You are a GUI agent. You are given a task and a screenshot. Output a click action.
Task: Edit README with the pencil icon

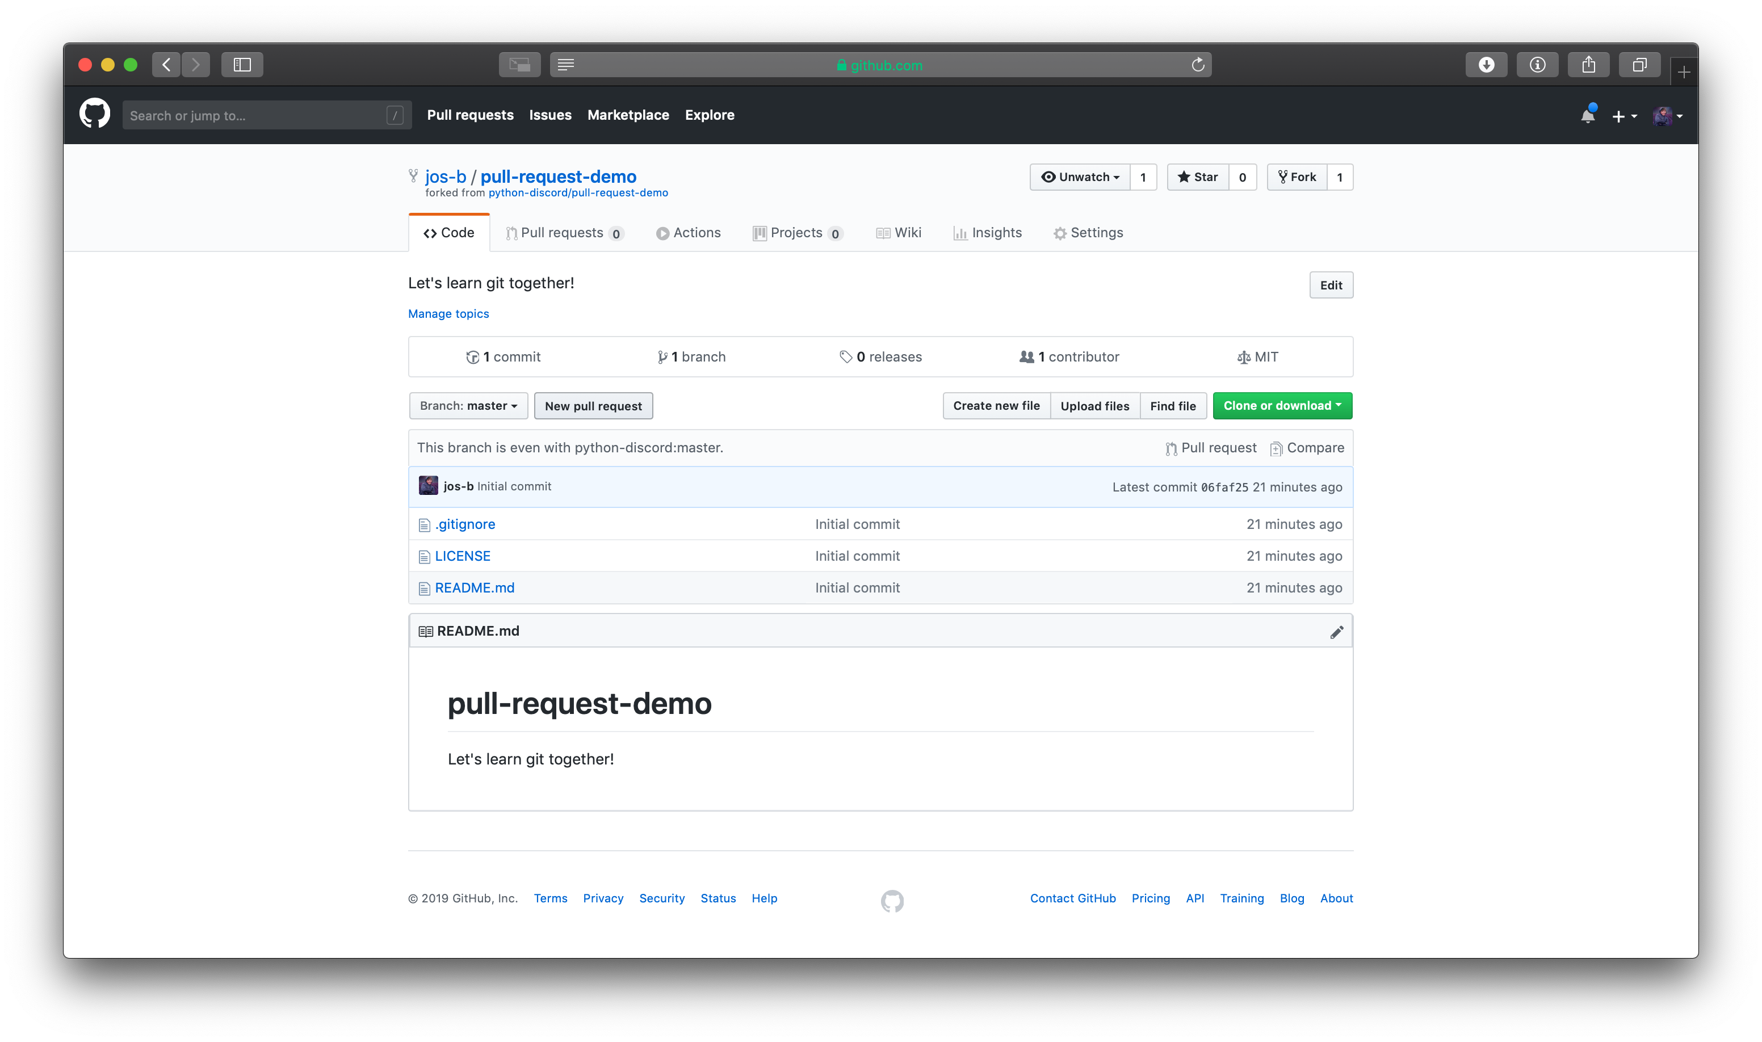[1336, 632]
